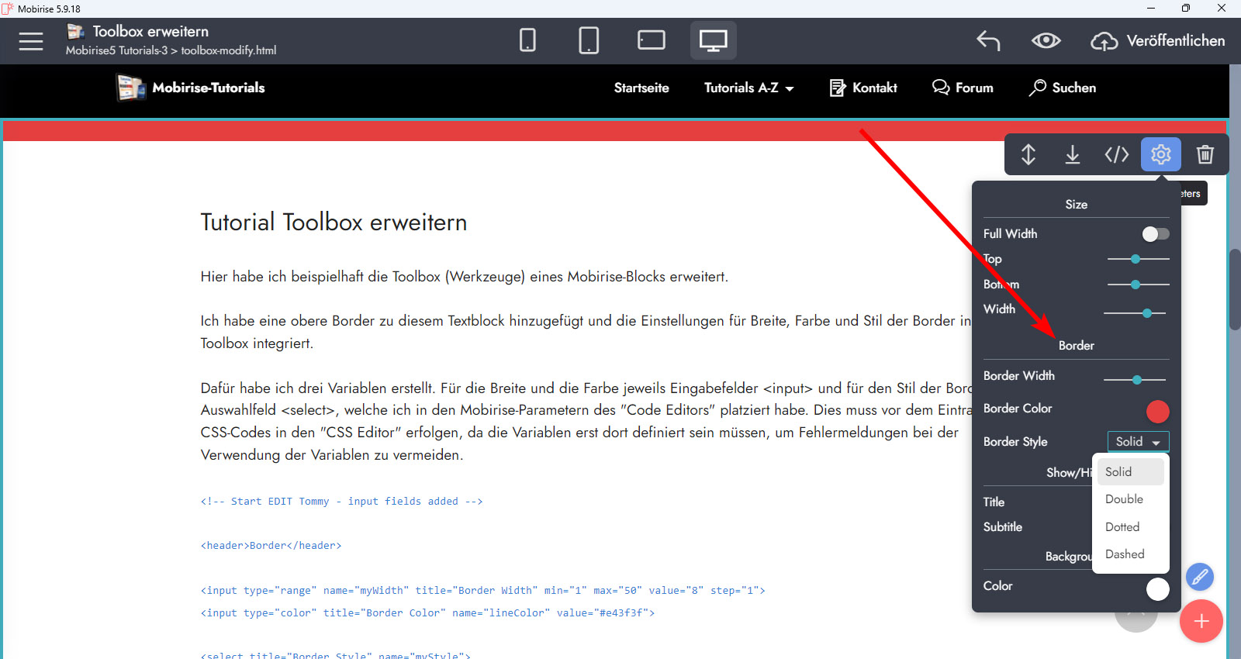Toggle the Full Width switch

pos(1156,234)
